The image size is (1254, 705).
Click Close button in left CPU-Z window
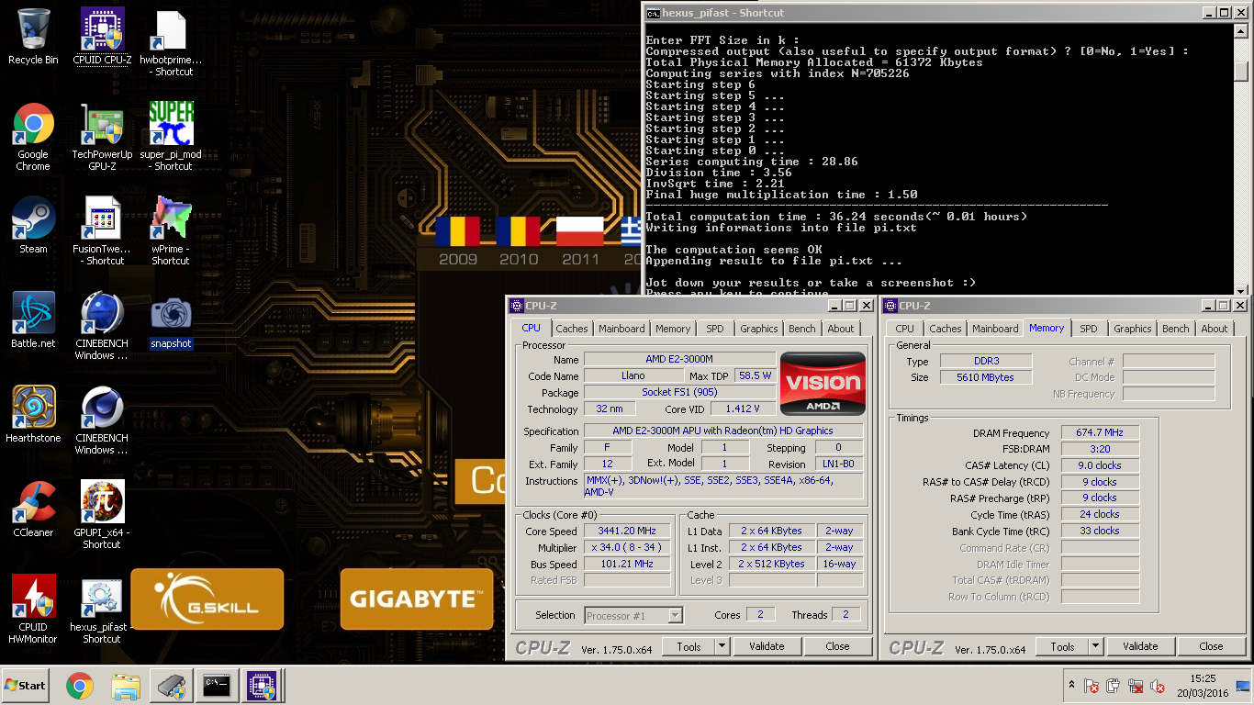click(837, 646)
